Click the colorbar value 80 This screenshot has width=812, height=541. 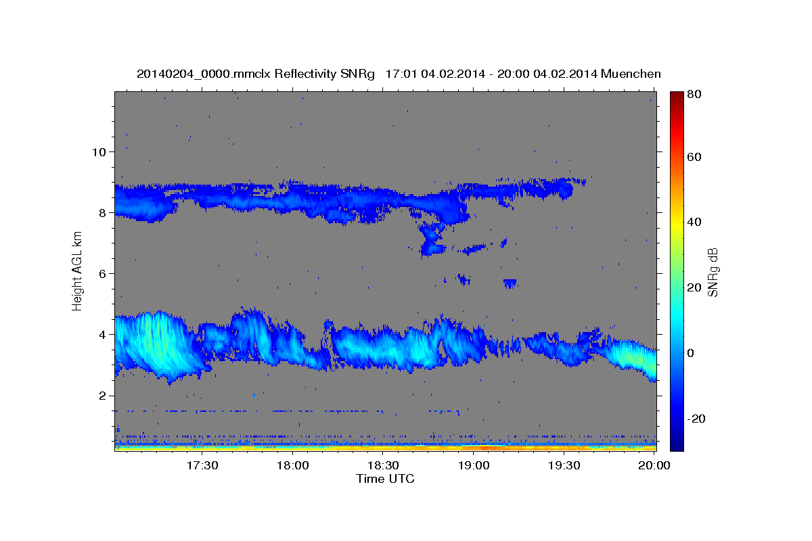(694, 94)
